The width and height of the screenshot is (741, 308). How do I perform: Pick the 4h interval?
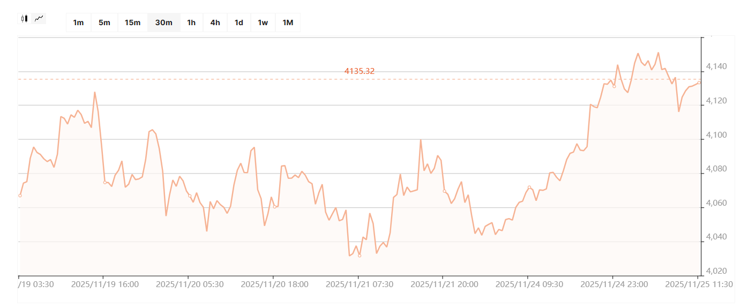click(215, 22)
